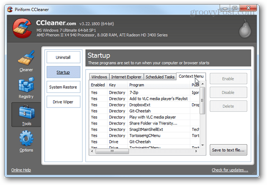This screenshot has height=185, width=267.
Task: Click the title bar CCleaner app icon
Action: [x=10, y=9]
